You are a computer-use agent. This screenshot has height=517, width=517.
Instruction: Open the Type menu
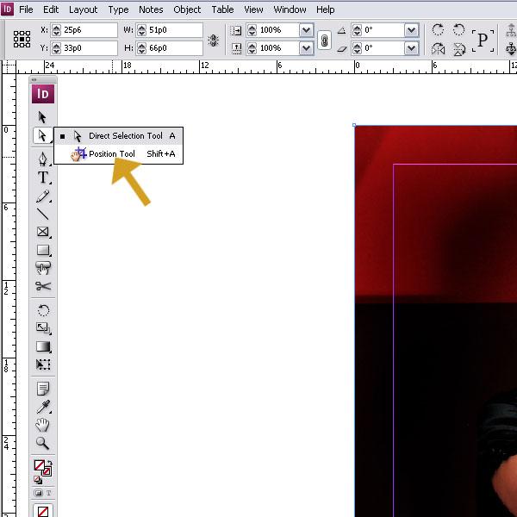tap(118, 9)
